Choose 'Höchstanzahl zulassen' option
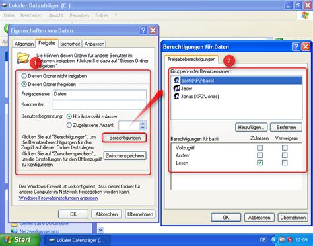 [x=69, y=116]
